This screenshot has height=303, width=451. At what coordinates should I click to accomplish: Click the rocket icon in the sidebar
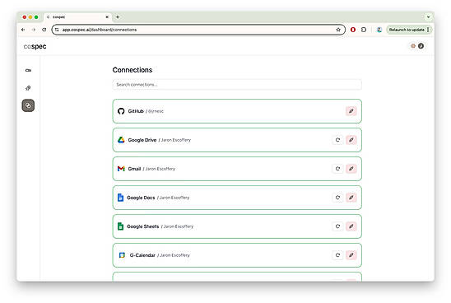28,88
